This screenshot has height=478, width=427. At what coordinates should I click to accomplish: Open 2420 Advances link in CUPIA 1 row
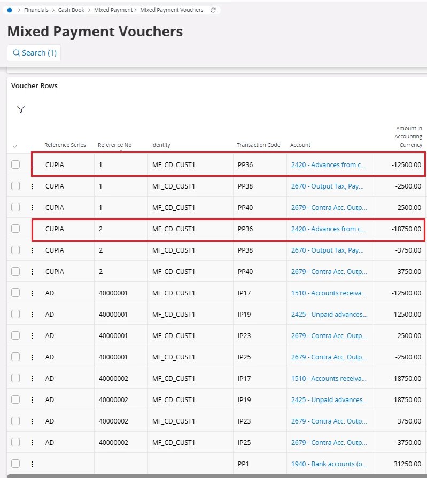click(328, 165)
